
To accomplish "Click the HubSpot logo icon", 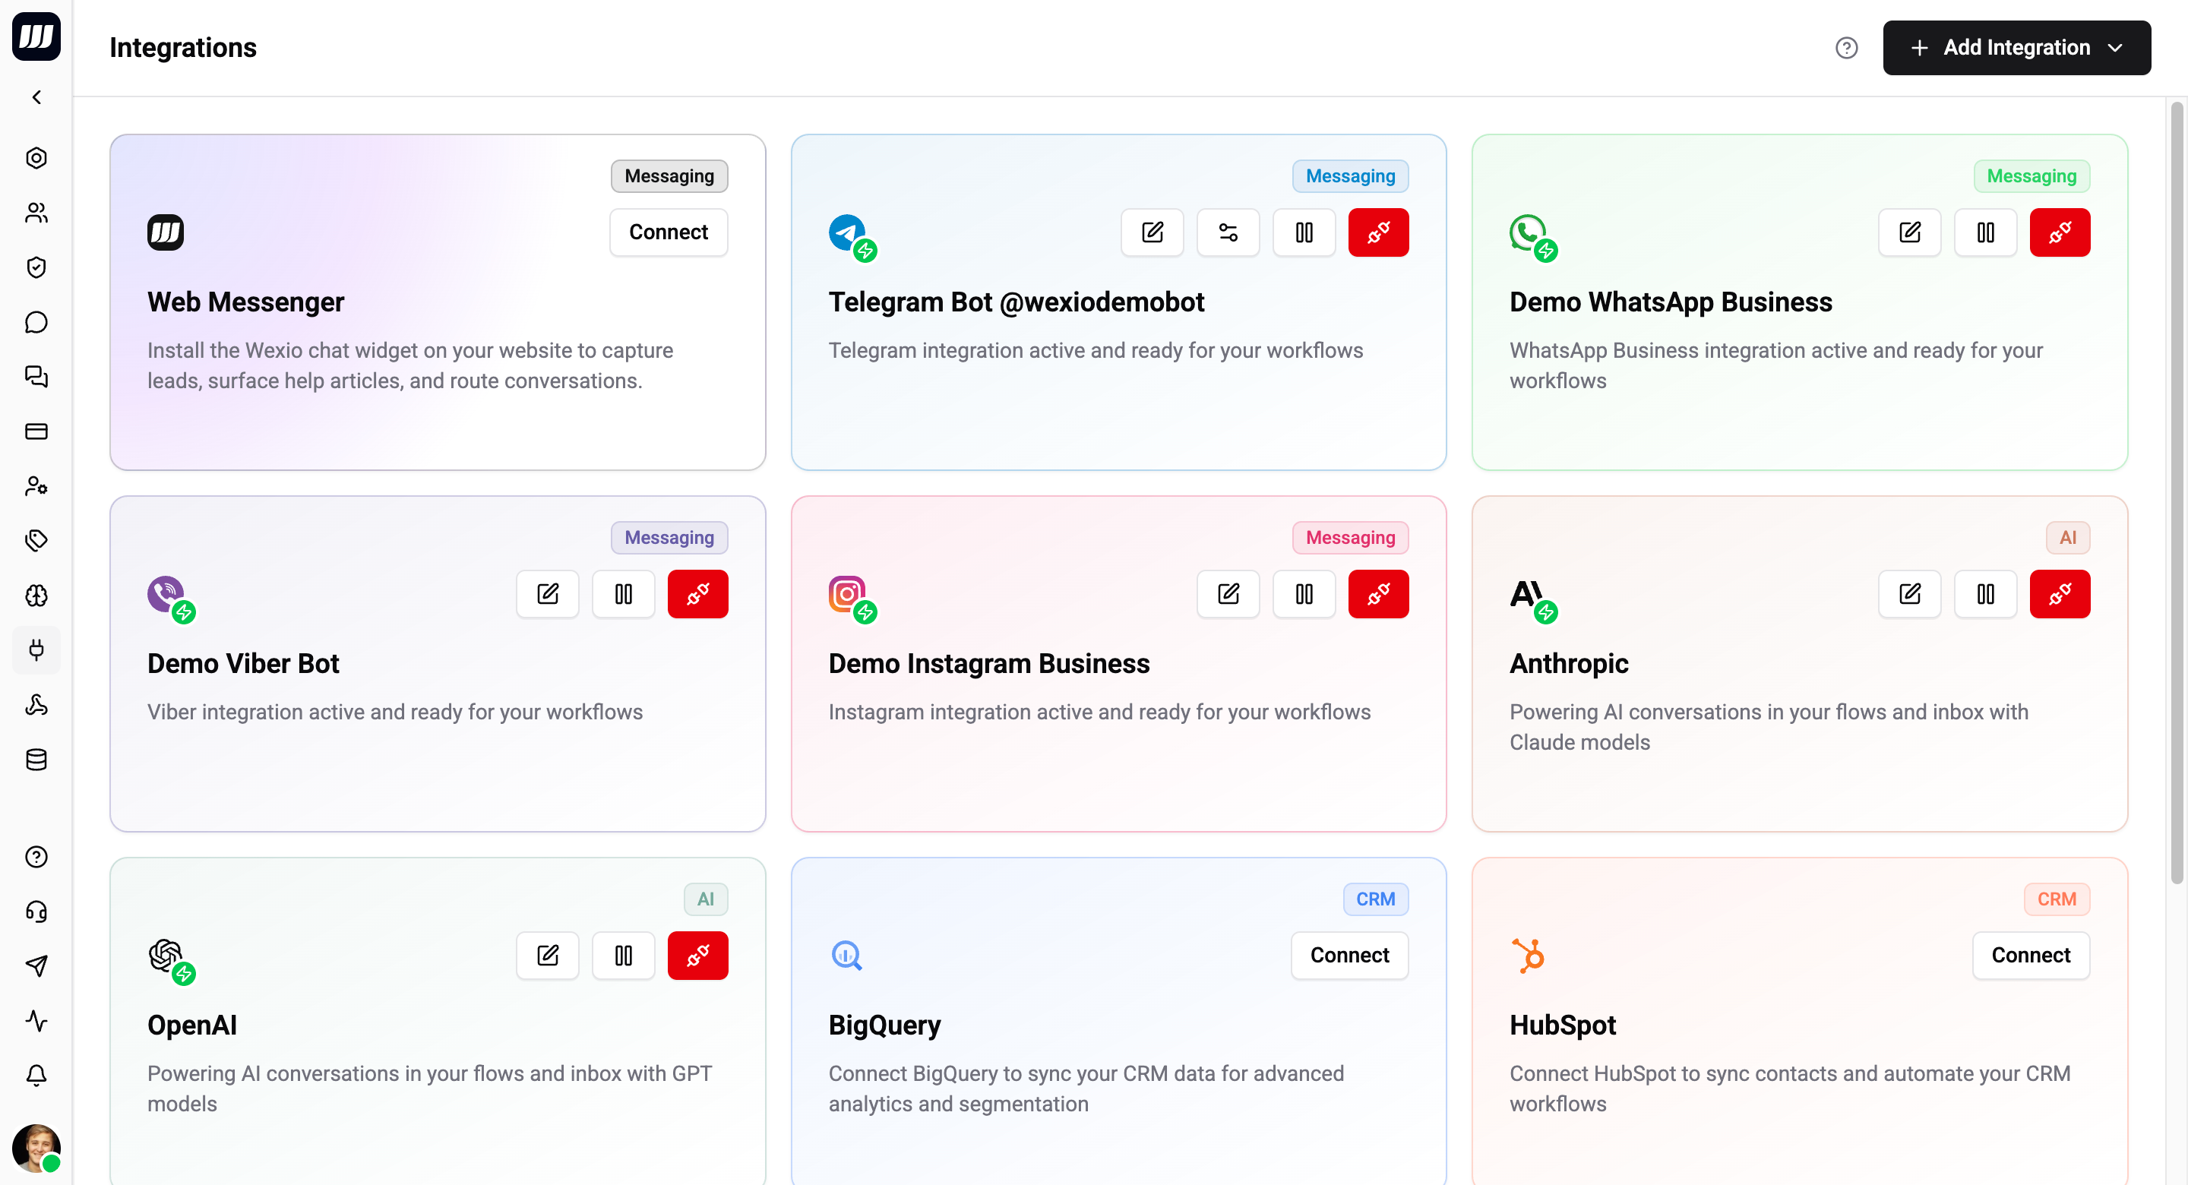I will coord(1528,955).
